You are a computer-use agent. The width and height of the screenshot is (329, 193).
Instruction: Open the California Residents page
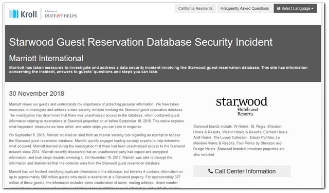pyautogui.click(x=195, y=8)
